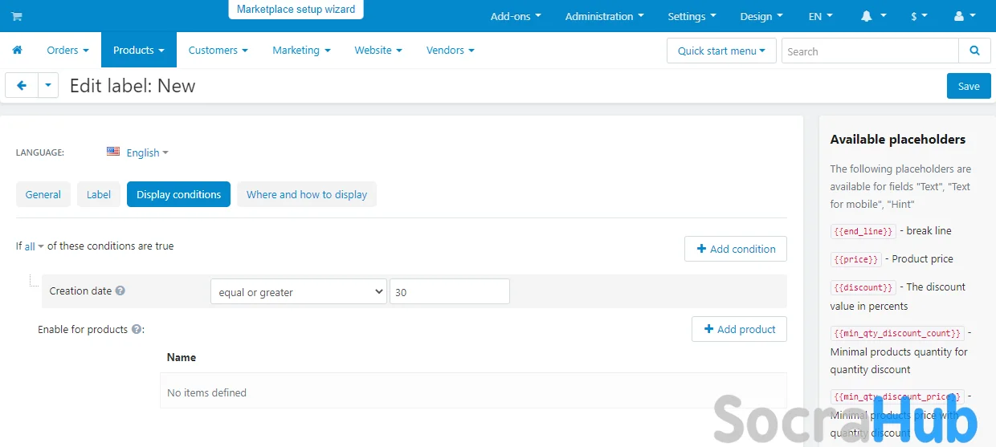Image resolution: width=996 pixels, height=447 pixels.
Task: Open the Where and how to display tab
Action: point(306,194)
